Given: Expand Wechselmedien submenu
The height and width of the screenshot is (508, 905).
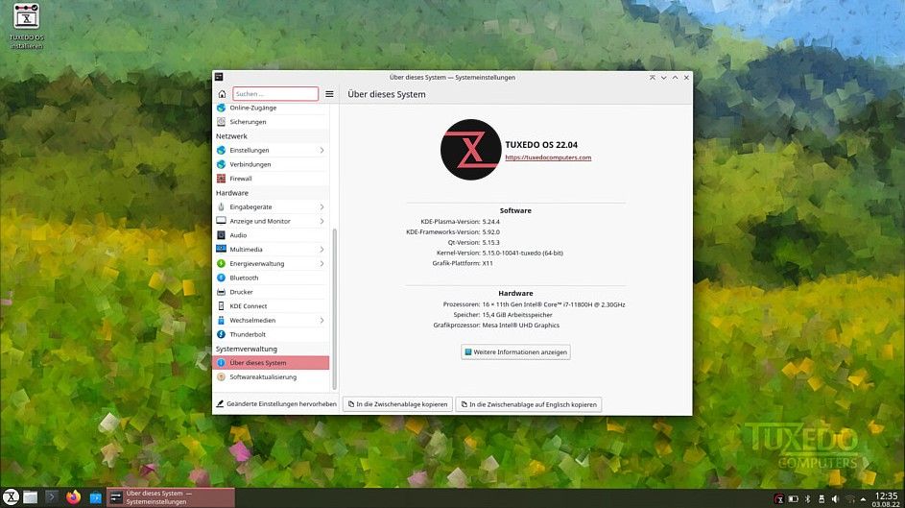Looking at the screenshot, I should (x=322, y=321).
